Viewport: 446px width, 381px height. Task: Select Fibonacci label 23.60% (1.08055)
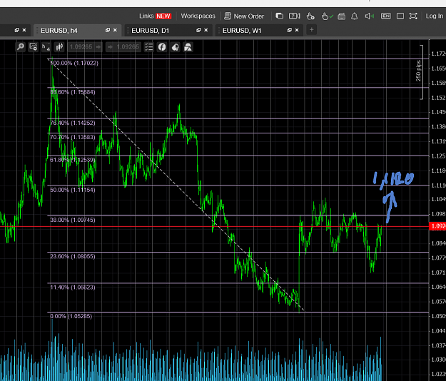coord(73,256)
